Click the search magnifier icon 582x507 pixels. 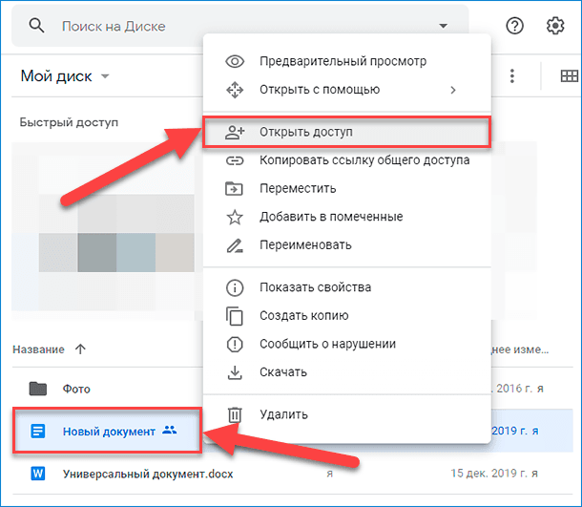[37, 26]
